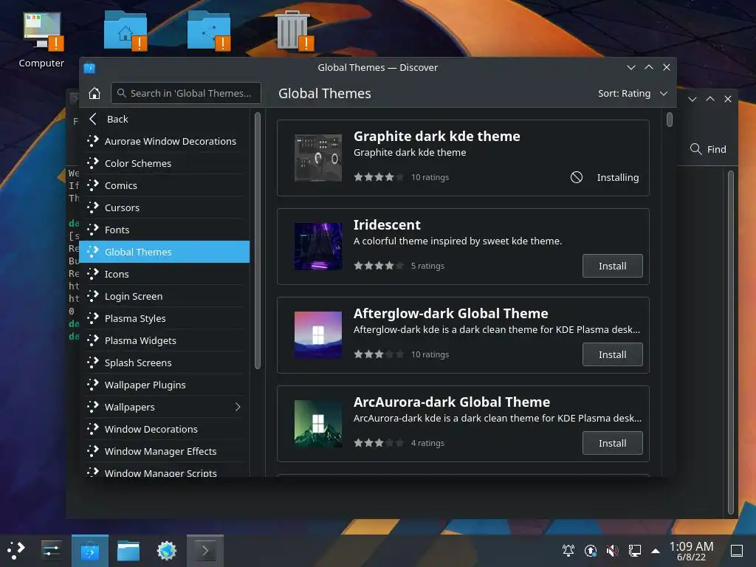Click the Aurorae Window Decorations category icon
Screen dimensions: 756x567
92,141
